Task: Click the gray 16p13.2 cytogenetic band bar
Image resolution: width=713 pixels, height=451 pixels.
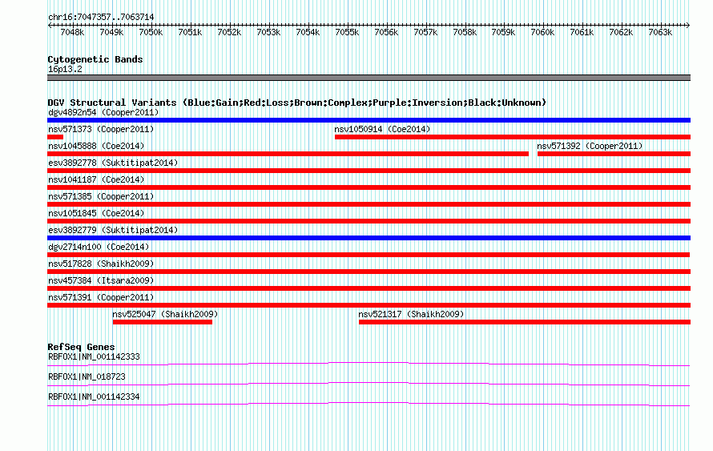Action: 369,78
